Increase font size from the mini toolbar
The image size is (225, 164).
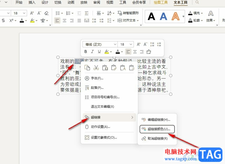point(139,44)
